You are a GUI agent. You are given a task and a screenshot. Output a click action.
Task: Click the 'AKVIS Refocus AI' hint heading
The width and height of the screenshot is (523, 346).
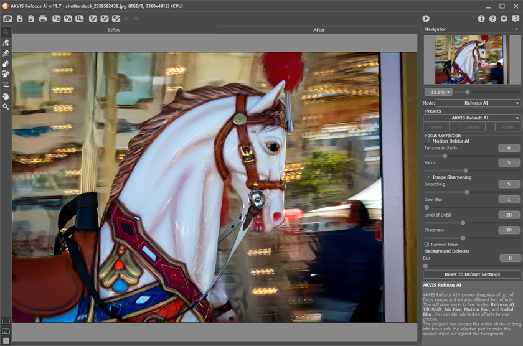click(x=442, y=285)
